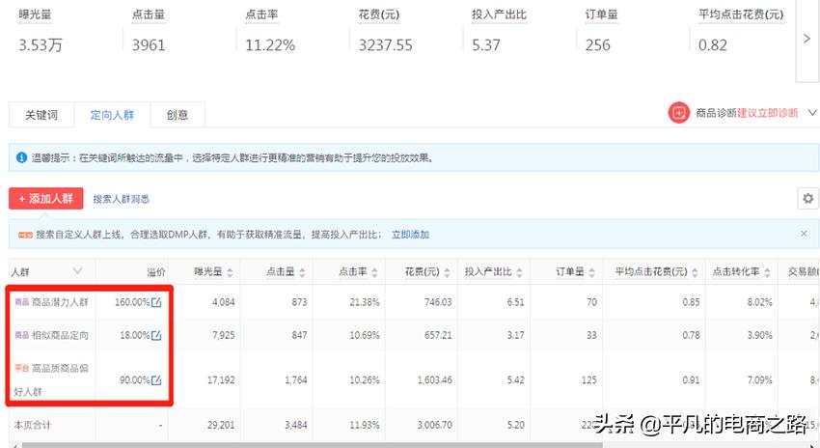Sort table by 花费(元) column
Viewport: 820px width, 448px height.
tap(447, 272)
